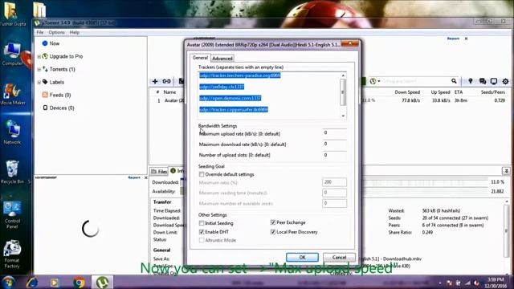Select Feeds (0) in the sidebar
514x289 pixels.
coord(59,95)
